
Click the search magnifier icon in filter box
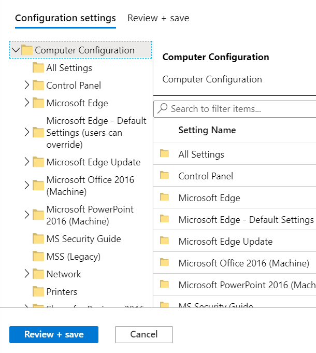(163, 109)
